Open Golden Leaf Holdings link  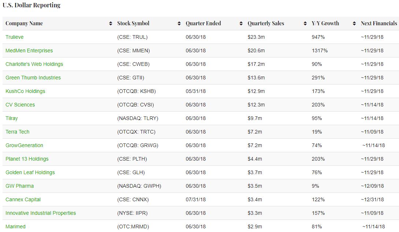pyautogui.click(x=30, y=172)
